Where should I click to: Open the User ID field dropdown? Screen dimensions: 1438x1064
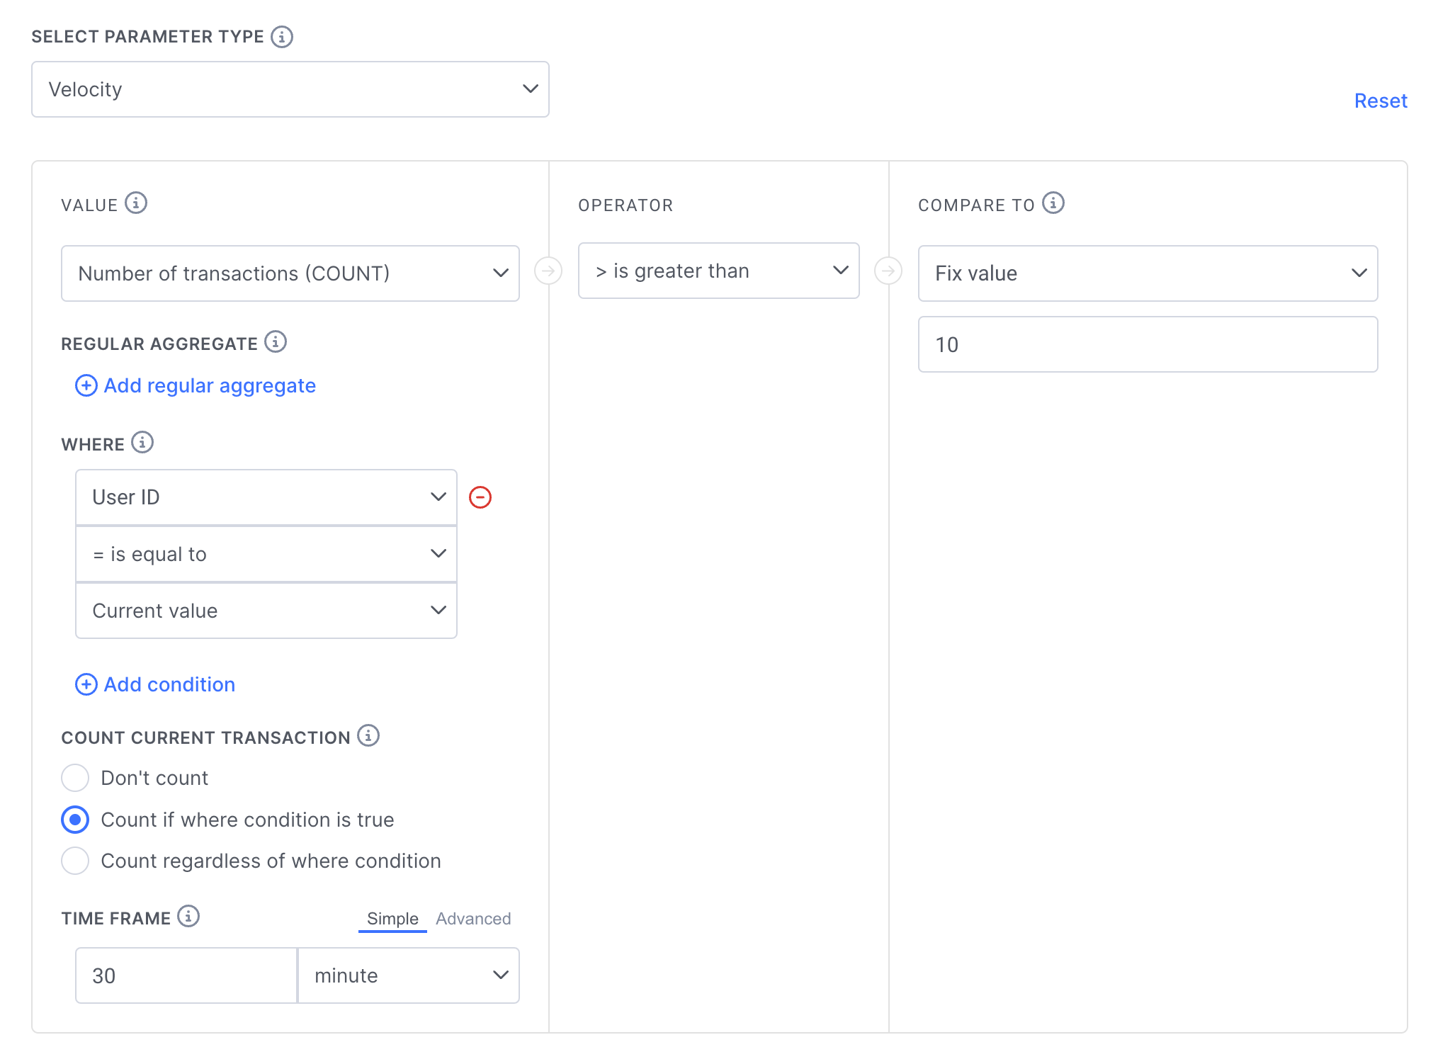click(x=266, y=497)
